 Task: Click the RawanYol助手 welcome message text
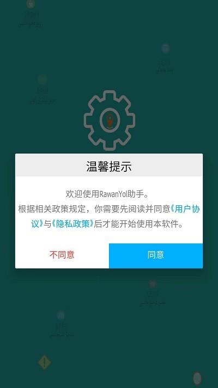coord(107,194)
